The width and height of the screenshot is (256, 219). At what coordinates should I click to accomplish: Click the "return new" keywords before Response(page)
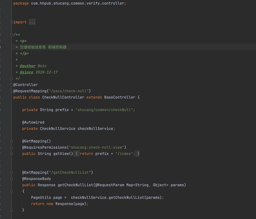point(42,204)
